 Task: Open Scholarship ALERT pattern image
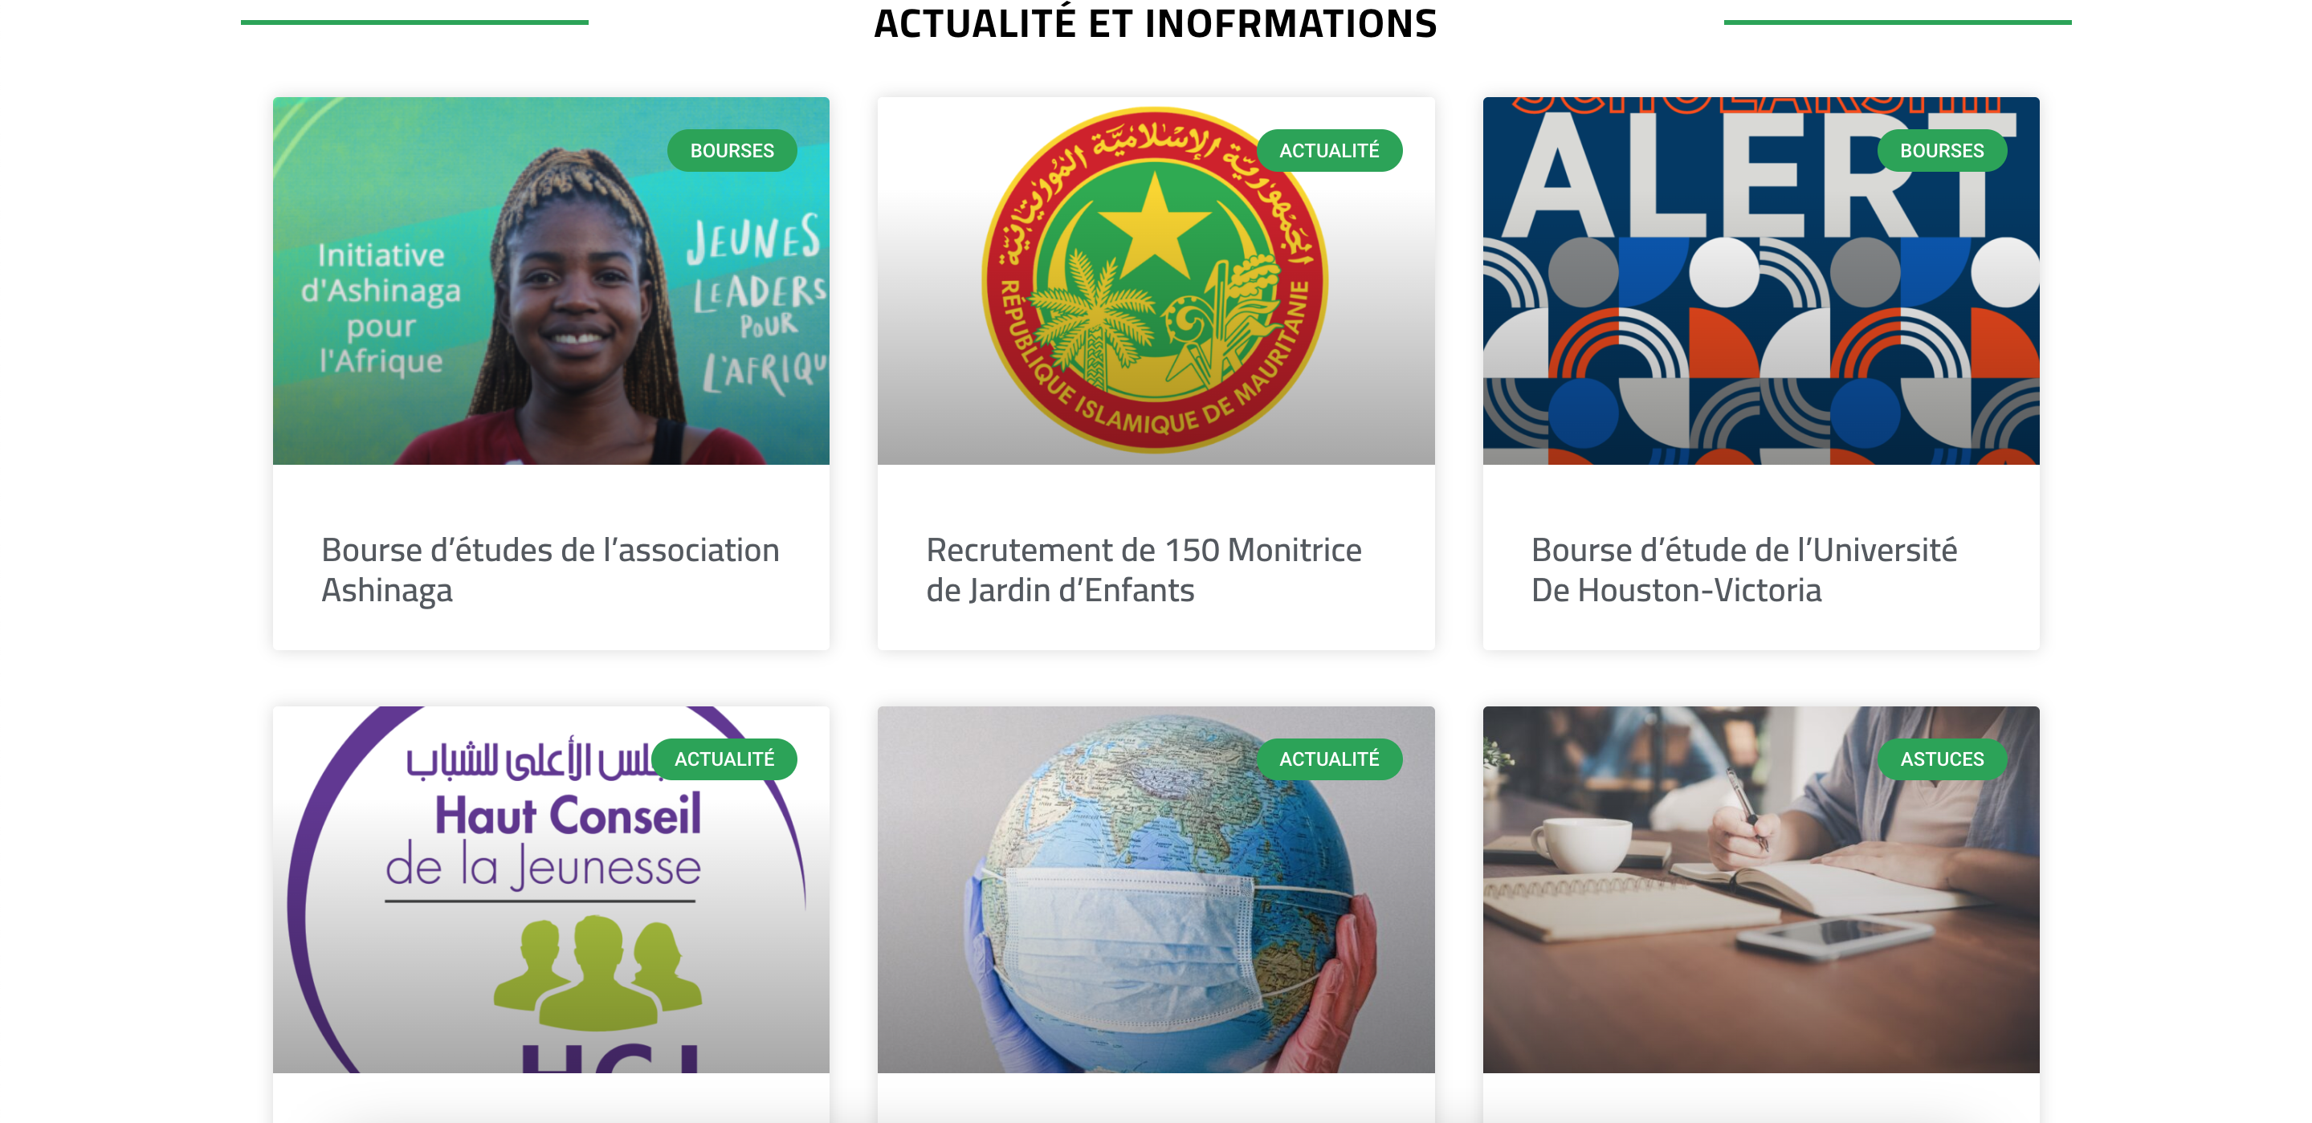(1760, 281)
